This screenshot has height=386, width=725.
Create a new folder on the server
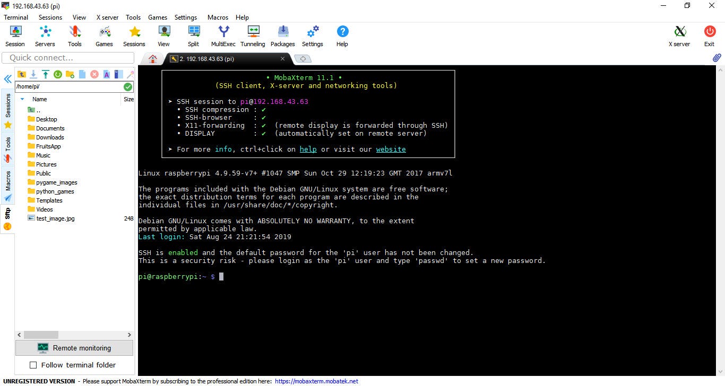tap(70, 74)
